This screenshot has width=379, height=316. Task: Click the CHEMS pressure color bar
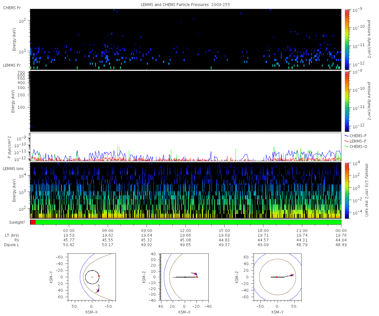point(346,39)
